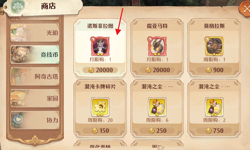
Task: Close the shop with the X button
Action: [245, 9]
